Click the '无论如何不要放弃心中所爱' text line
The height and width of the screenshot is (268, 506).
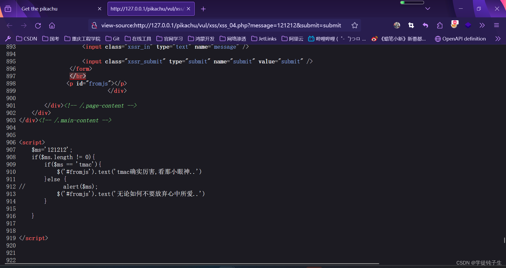tap(131, 194)
